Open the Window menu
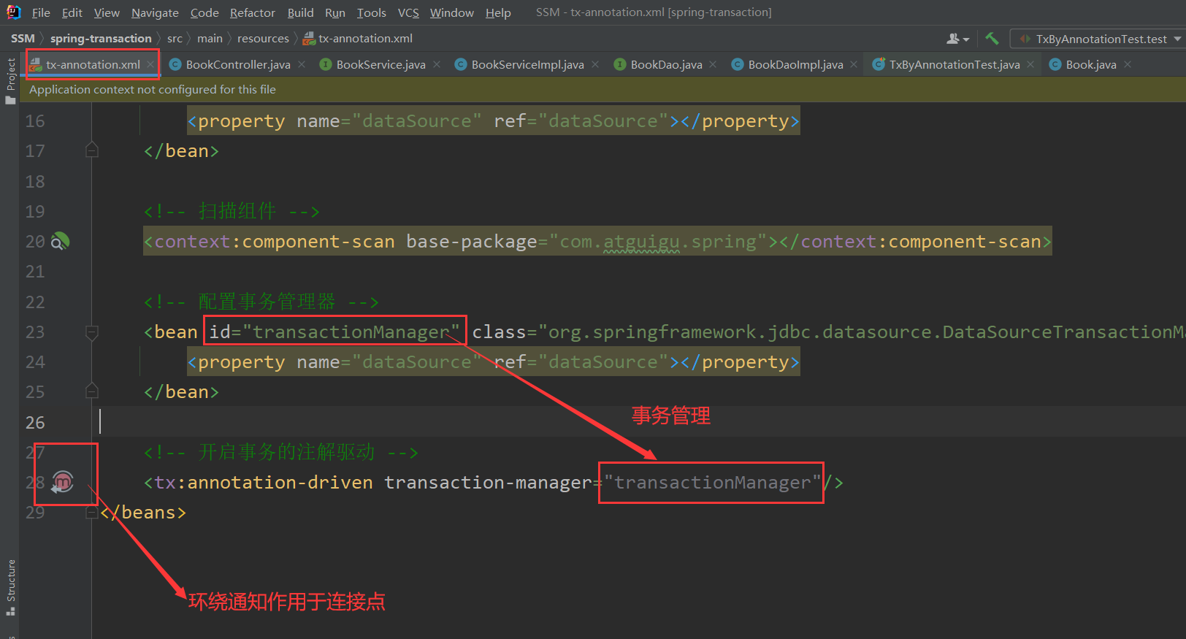This screenshot has width=1186, height=639. point(452,12)
